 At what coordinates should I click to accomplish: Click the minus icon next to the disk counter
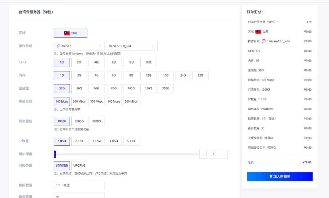tap(203, 154)
